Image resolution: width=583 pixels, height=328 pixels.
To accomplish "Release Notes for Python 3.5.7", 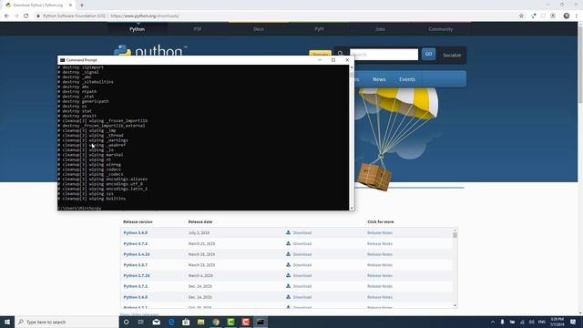I will (380, 265).
